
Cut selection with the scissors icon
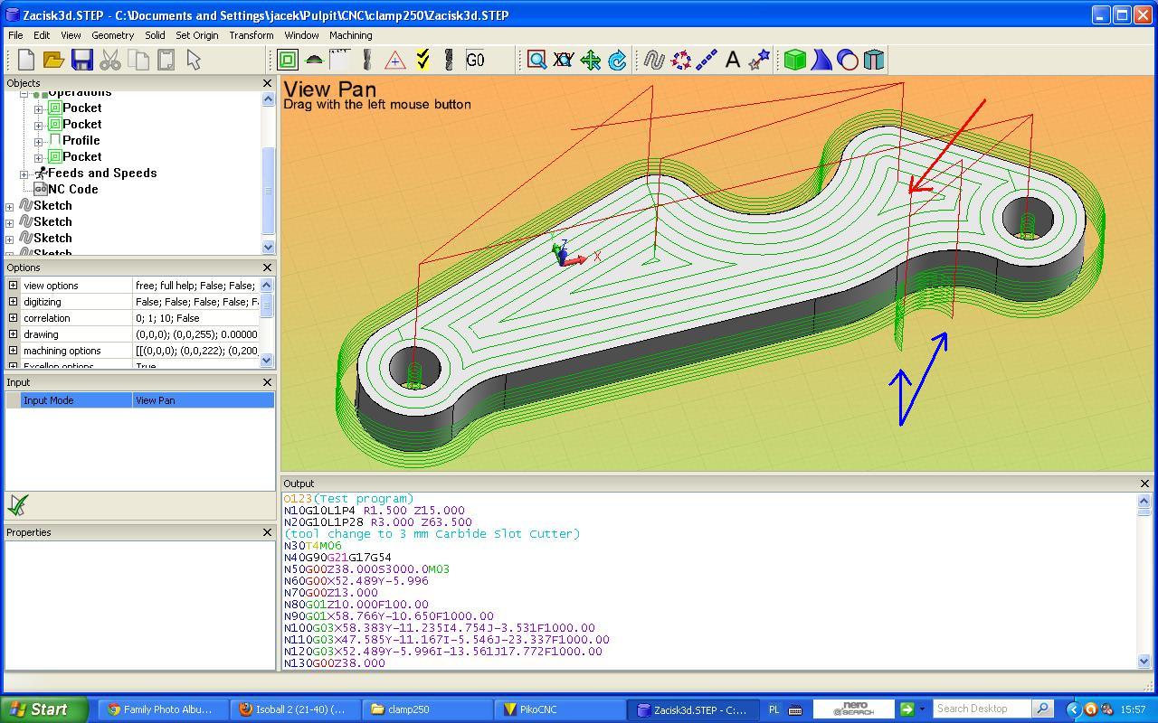110,60
